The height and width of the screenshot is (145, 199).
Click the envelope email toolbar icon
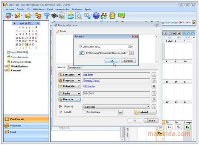[x=17, y=16]
